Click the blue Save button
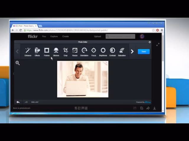This screenshot has height=141, width=189. (x=144, y=51)
